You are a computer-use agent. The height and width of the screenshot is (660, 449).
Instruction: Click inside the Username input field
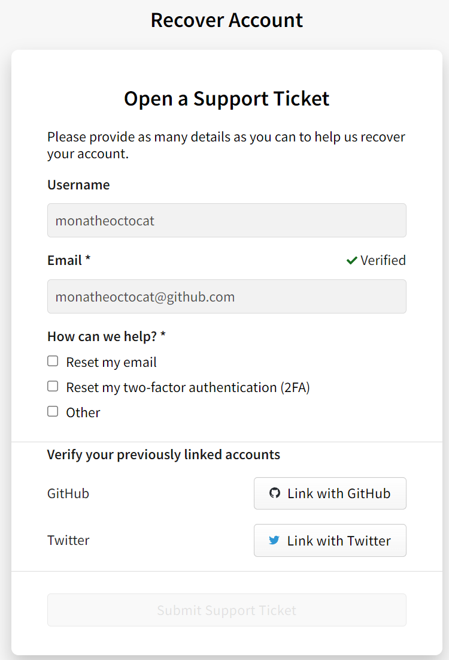click(226, 220)
